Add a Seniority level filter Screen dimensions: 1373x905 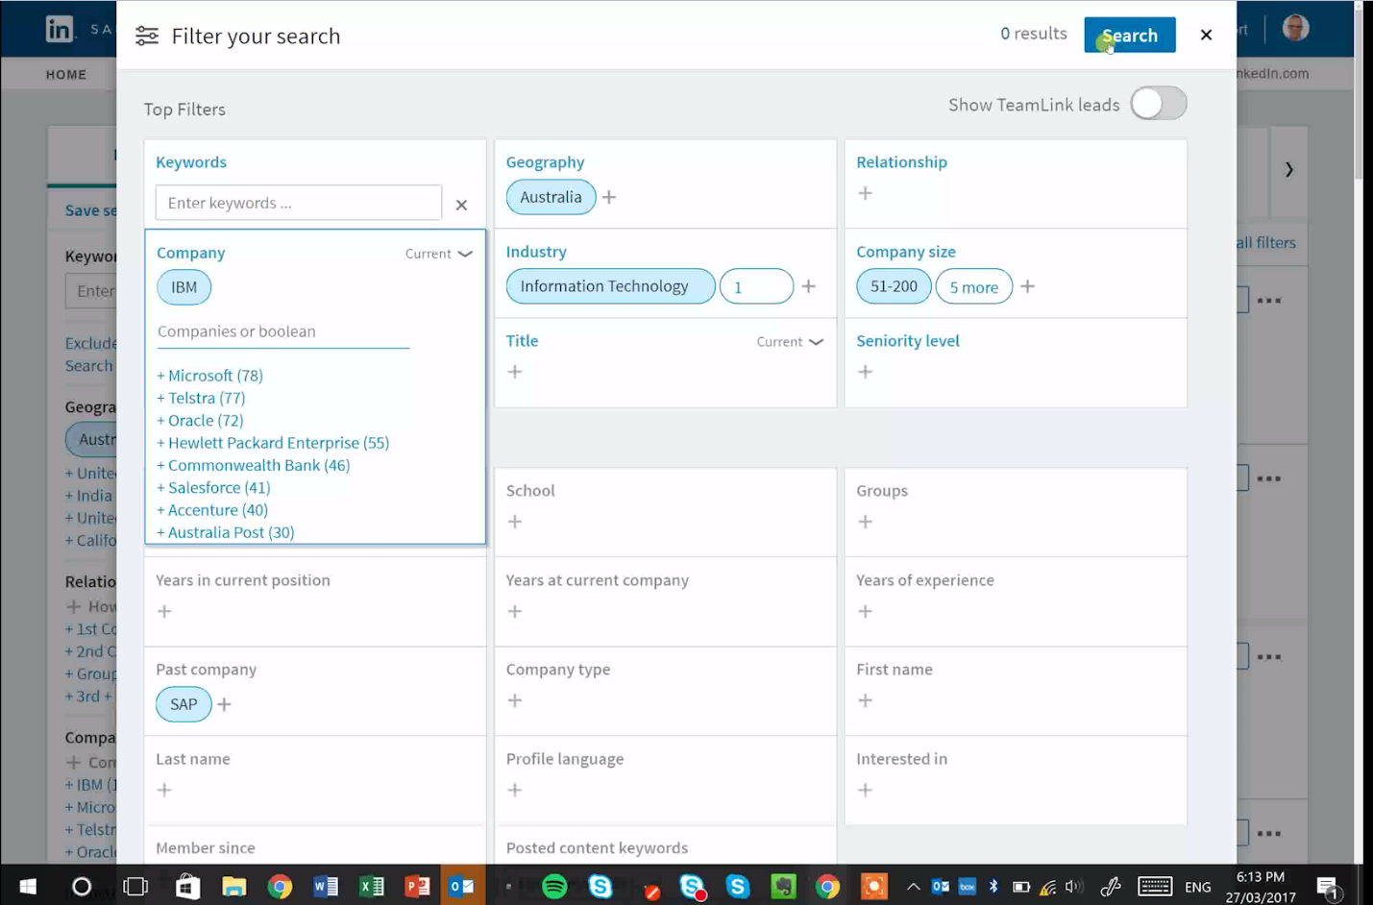tap(865, 372)
